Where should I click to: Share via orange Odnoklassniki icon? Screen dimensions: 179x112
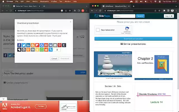tap(28, 50)
